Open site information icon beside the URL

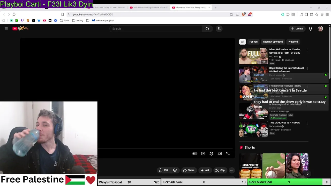coord(69,14)
